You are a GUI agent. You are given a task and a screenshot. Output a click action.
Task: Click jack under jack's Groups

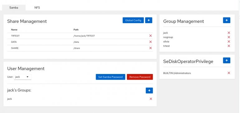click(9, 99)
